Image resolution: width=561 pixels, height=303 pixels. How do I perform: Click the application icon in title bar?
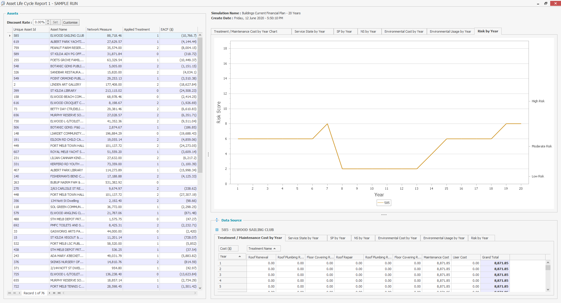pos(3,3)
